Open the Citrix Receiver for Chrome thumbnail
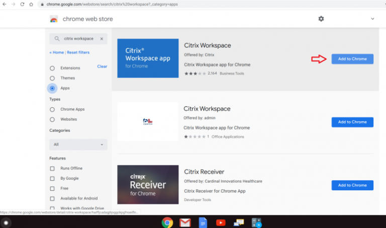The width and height of the screenshot is (386, 228). [148, 185]
